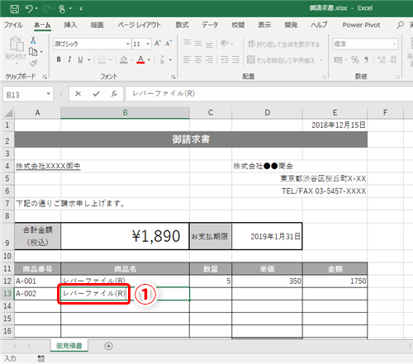
Task: Click the Middle Align icon
Action: [198, 43]
